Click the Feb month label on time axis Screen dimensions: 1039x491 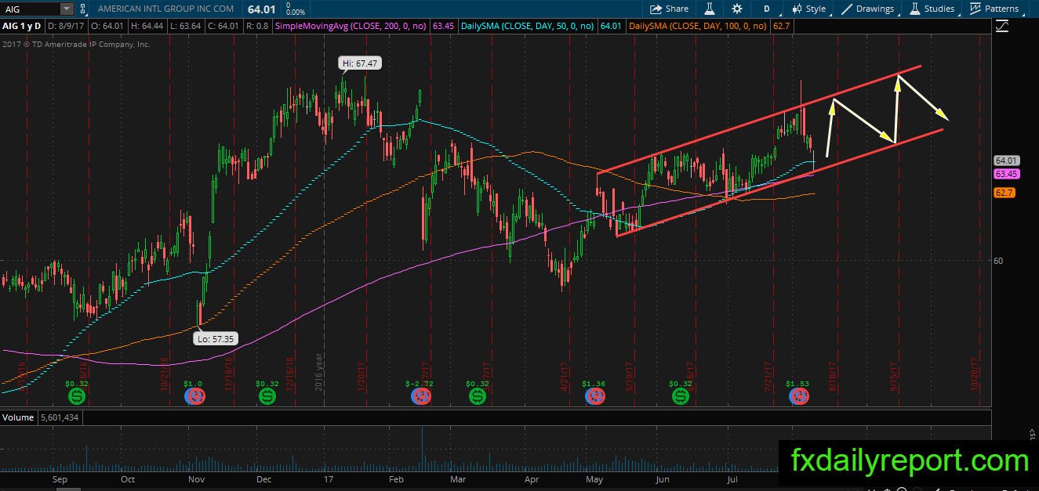coord(396,479)
